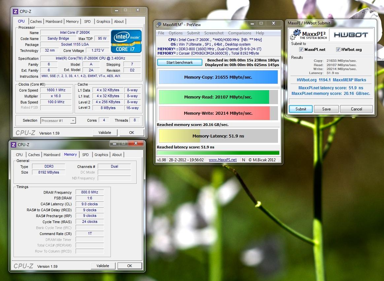Switch to CPU tab in bottom CPU-Z window
The height and width of the screenshot is (281, 384).
(x=19, y=155)
